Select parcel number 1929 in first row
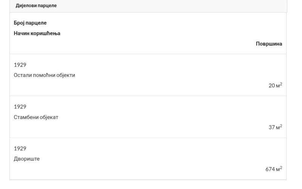The image size is (302, 189). point(20,65)
